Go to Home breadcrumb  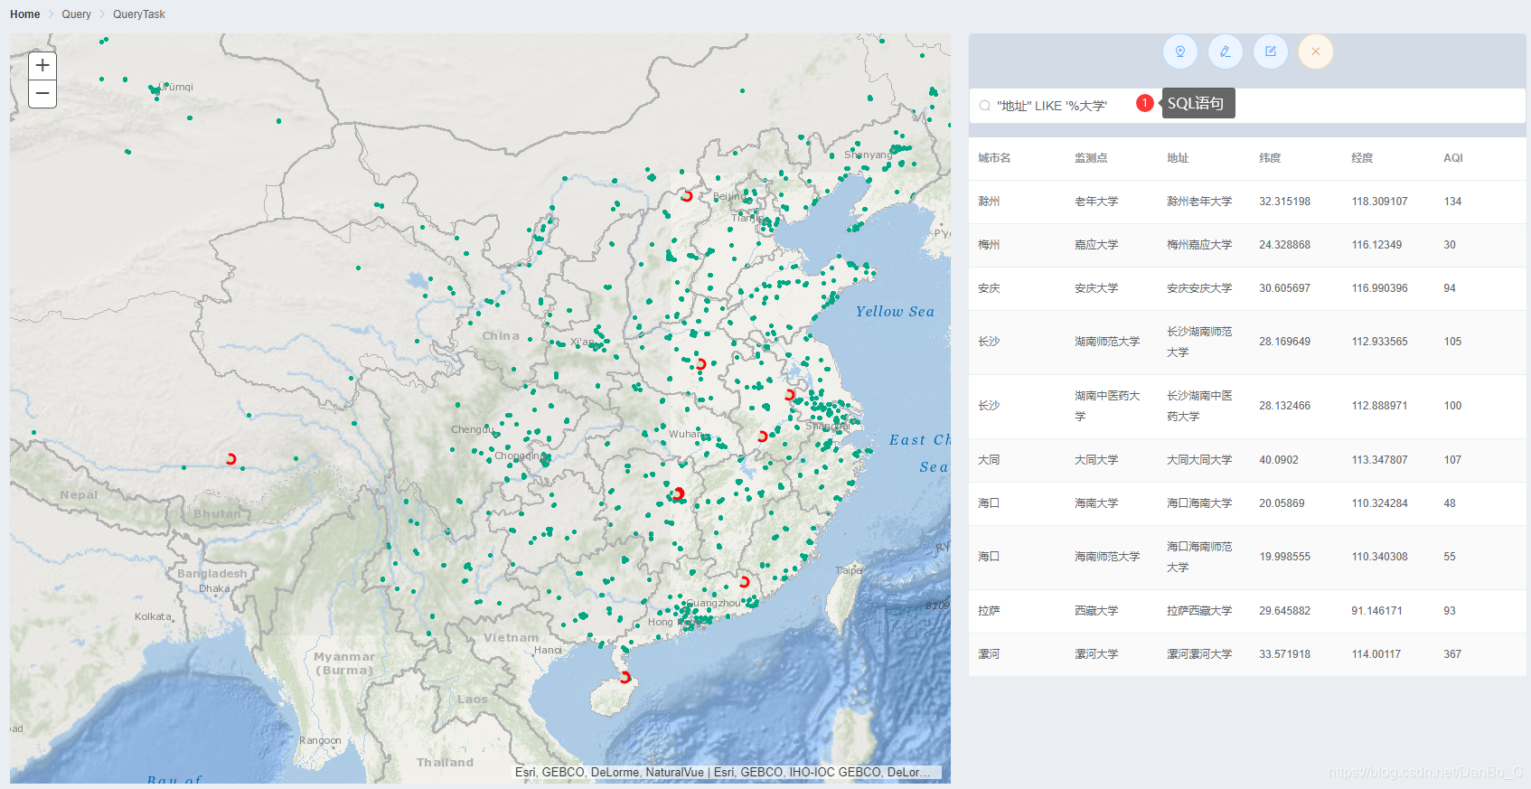[24, 14]
